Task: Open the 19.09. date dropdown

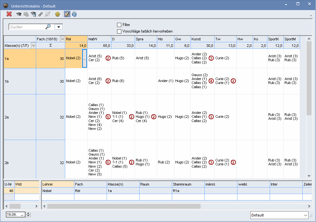Action: tap(23, 215)
